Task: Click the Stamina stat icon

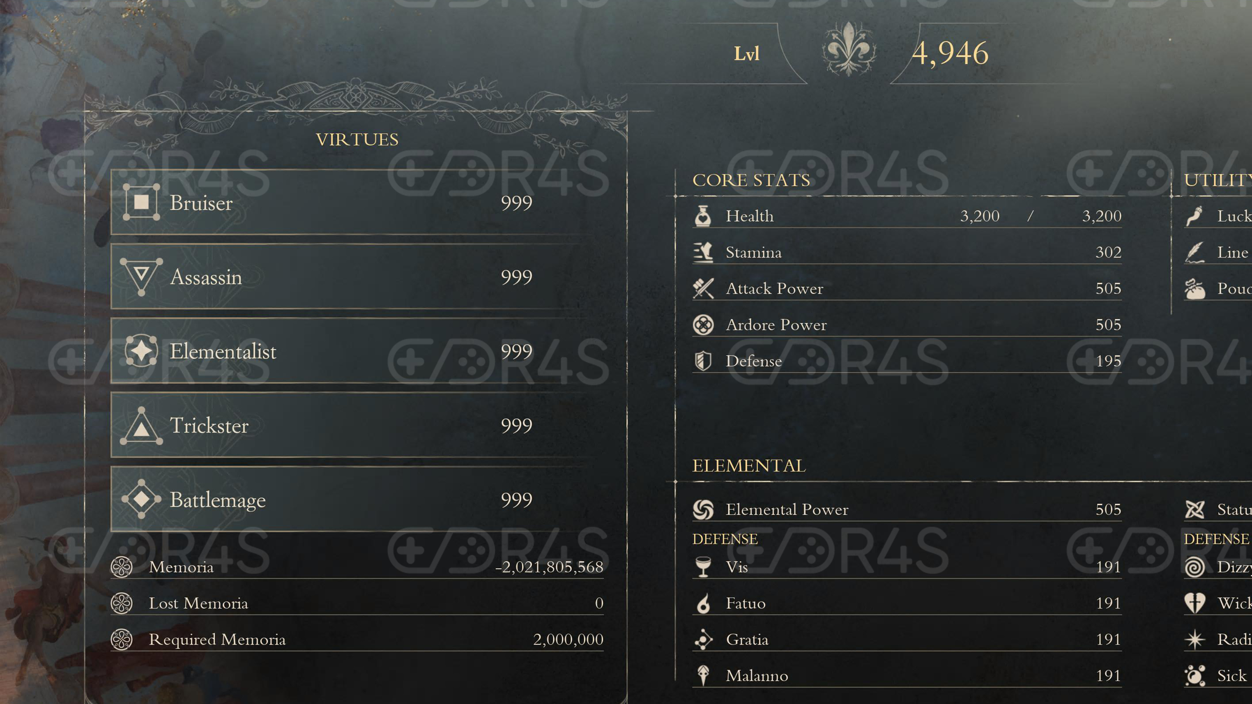Action: pos(703,252)
